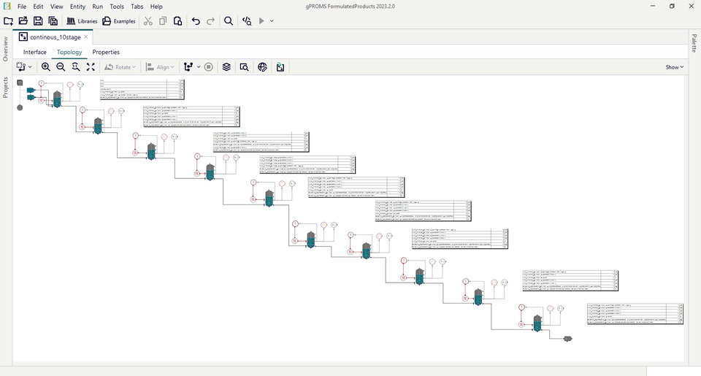This screenshot has height=376, width=701.
Task: Click the Save All icon
Action: (x=53, y=21)
